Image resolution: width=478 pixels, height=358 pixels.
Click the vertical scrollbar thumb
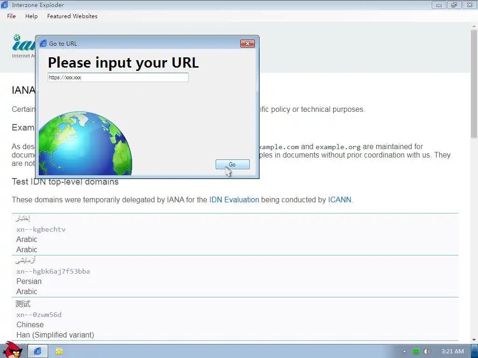coord(474,84)
